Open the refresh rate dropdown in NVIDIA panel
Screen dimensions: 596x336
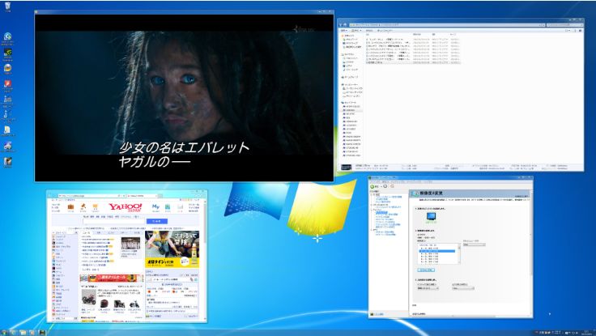point(474,245)
